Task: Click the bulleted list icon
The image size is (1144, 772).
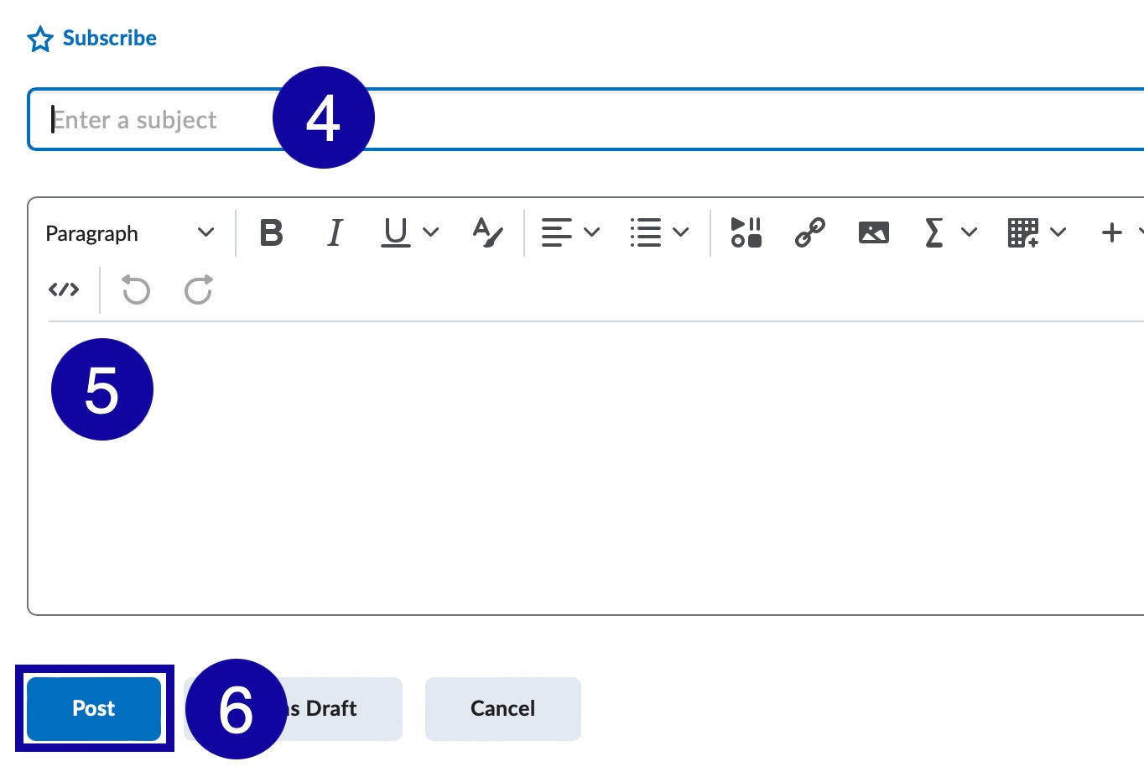Action: (645, 232)
